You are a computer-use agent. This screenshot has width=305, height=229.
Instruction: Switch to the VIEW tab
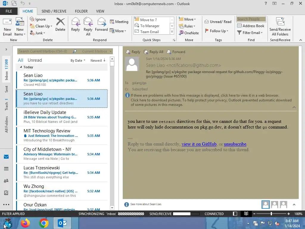coord(100,11)
